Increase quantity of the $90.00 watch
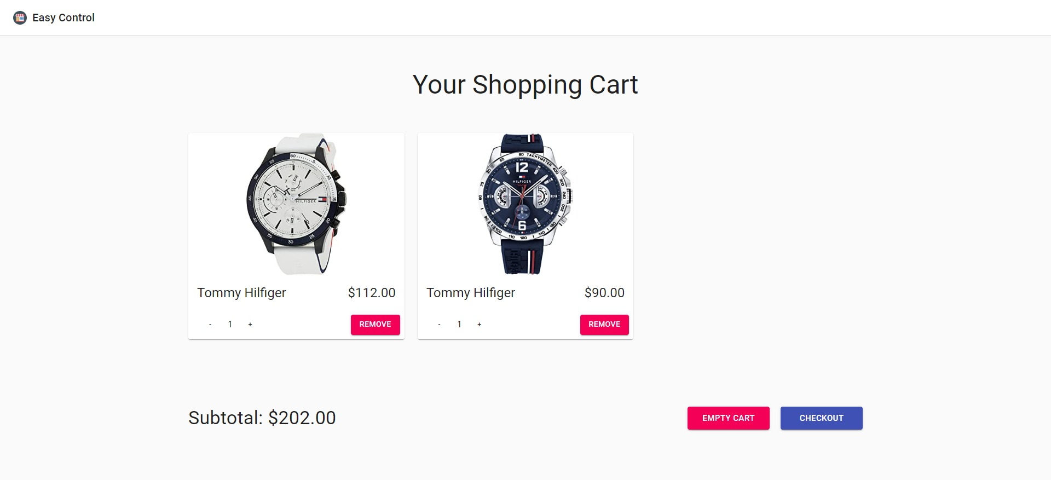This screenshot has height=480, width=1051. 480,324
